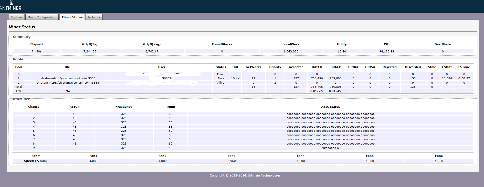Click the Speed (r/min) row label
This screenshot has height=187, width=484.
[36, 161]
